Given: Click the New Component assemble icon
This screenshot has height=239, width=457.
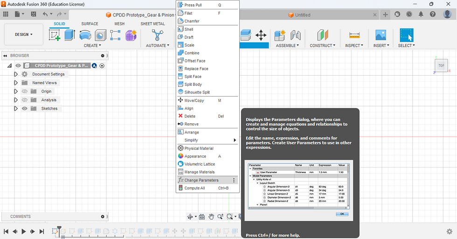Looking at the screenshot, I should point(280,35).
